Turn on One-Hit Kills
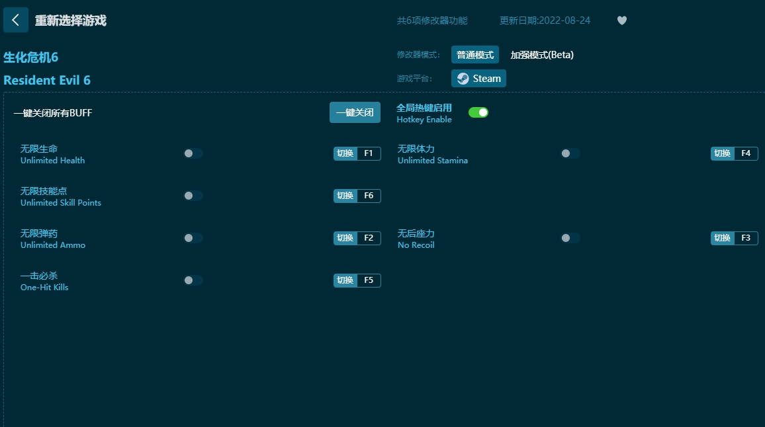 pos(193,280)
